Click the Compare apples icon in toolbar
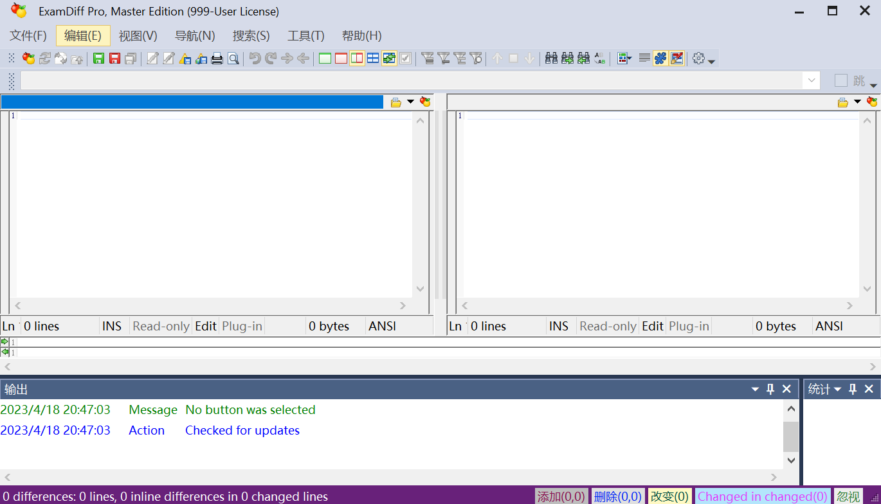Viewport: 881px width, 504px height. tap(28, 59)
